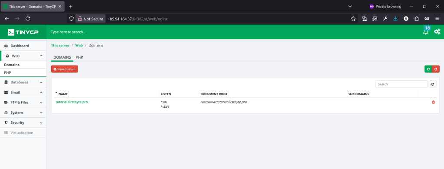The image size is (444, 169).
Task: Open the list all tabs chevron
Action: tap(350, 7)
